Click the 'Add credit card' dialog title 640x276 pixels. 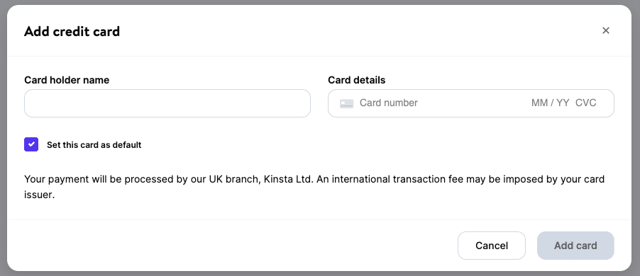[72, 31]
